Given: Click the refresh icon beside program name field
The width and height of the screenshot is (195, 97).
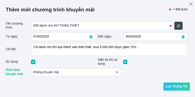Looking at the screenshot, I should click(x=178, y=26).
